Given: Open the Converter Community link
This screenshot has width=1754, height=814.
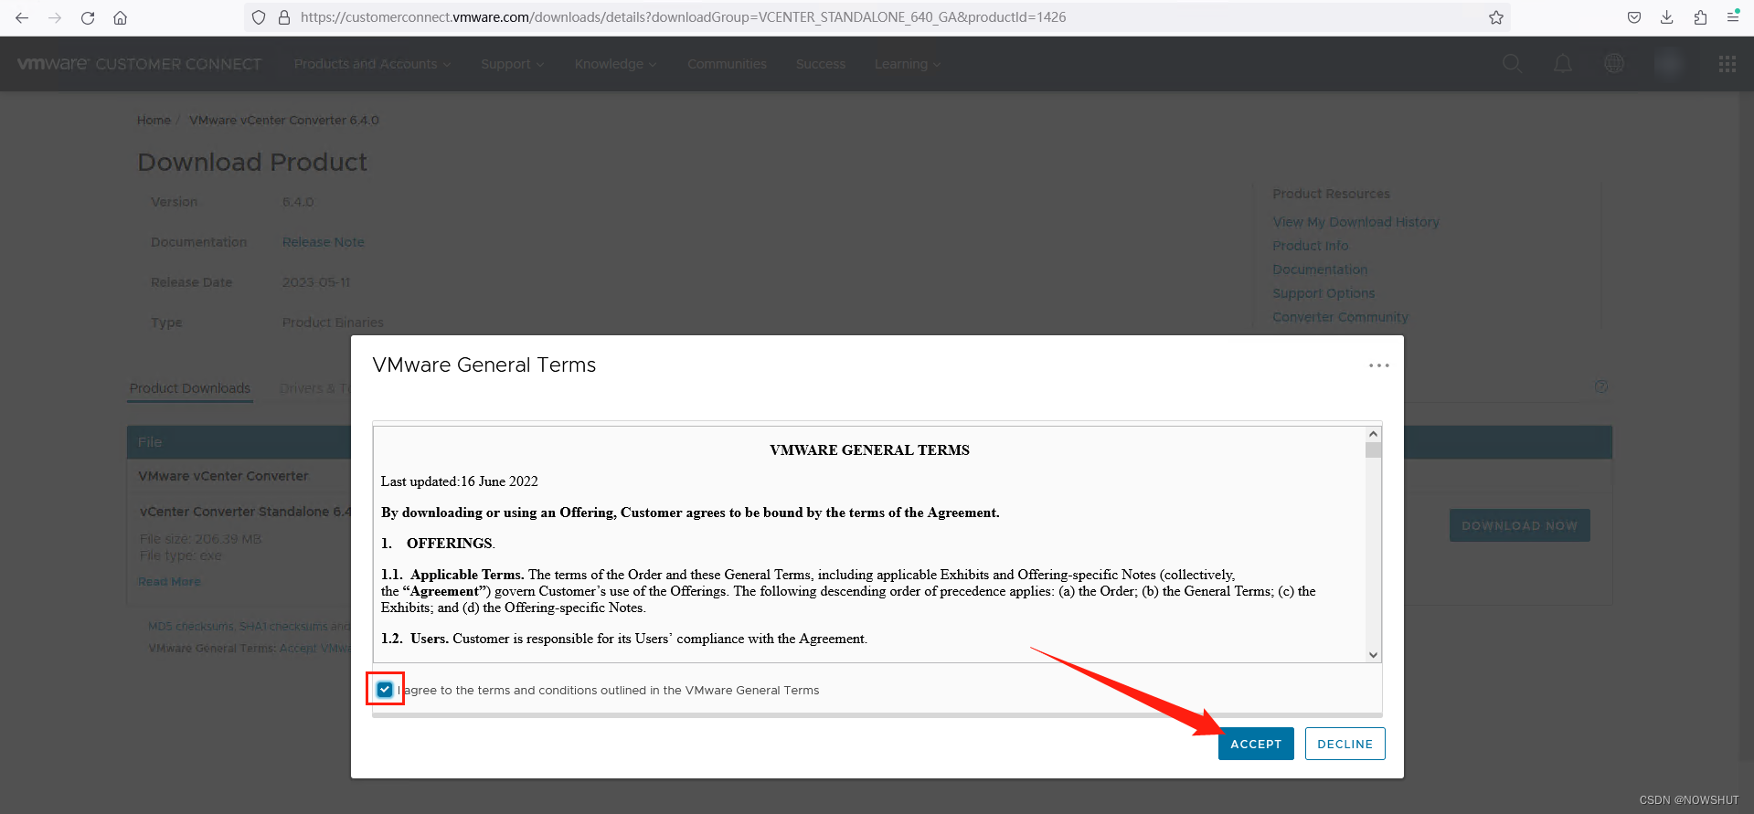Looking at the screenshot, I should (x=1340, y=317).
